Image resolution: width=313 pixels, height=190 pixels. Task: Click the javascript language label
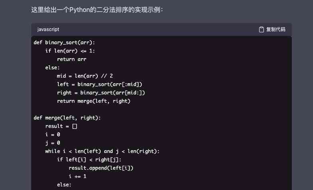[x=48, y=29]
